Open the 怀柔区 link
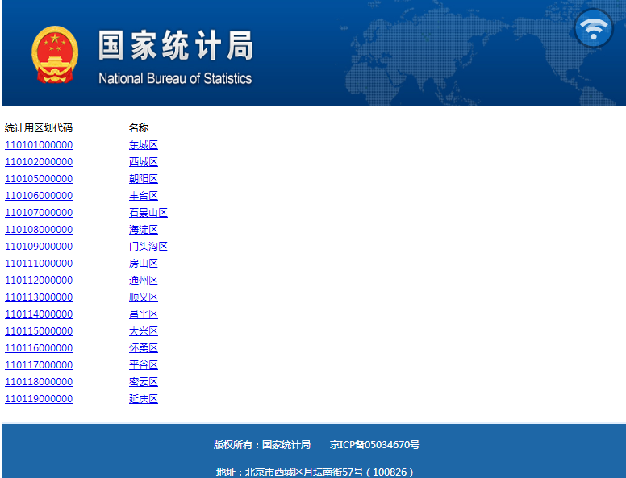Image resolution: width=626 pixels, height=478 pixels. pos(144,348)
